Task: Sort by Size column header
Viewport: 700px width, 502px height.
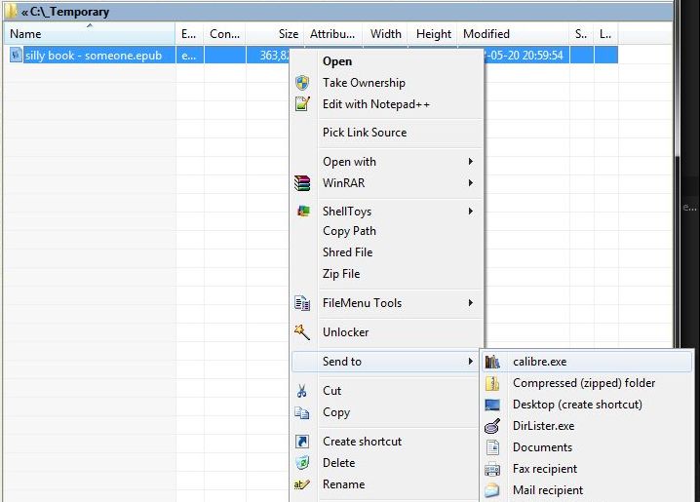Action: pyautogui.click(x=275, y=34)
